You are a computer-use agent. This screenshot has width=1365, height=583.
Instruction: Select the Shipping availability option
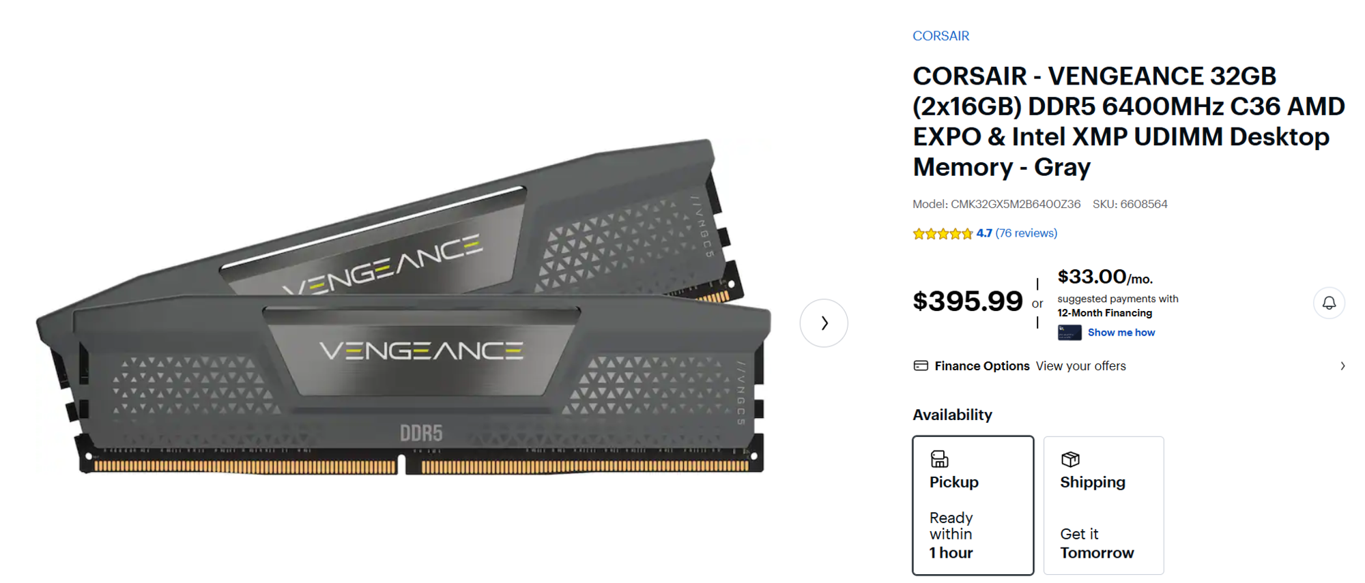[x=1103, y=505]
